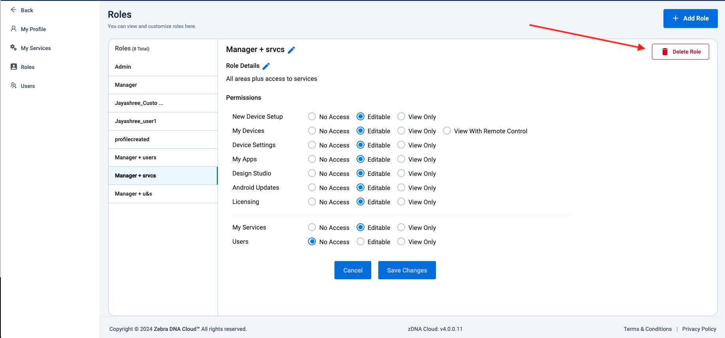Open the Privacy Policy link
This screenshot has width=725, height=338.
pos(699,329)
